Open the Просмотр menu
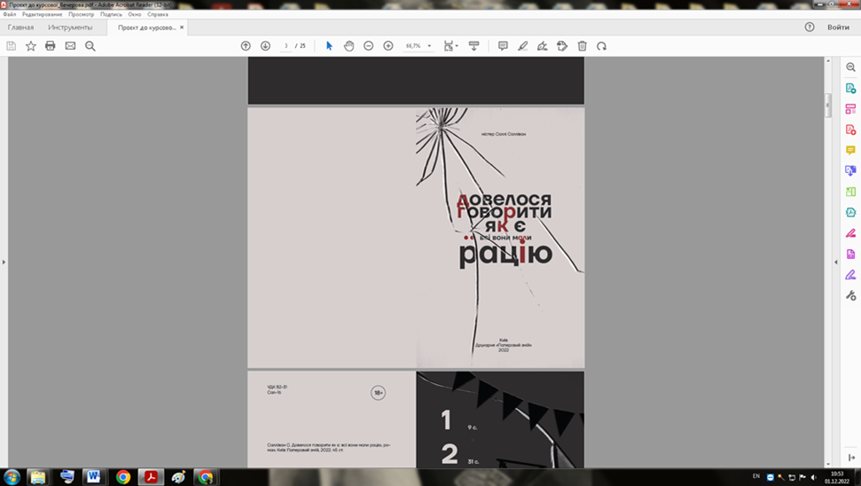The height and width of the screenshot is (486, 861). coord(82,14)
